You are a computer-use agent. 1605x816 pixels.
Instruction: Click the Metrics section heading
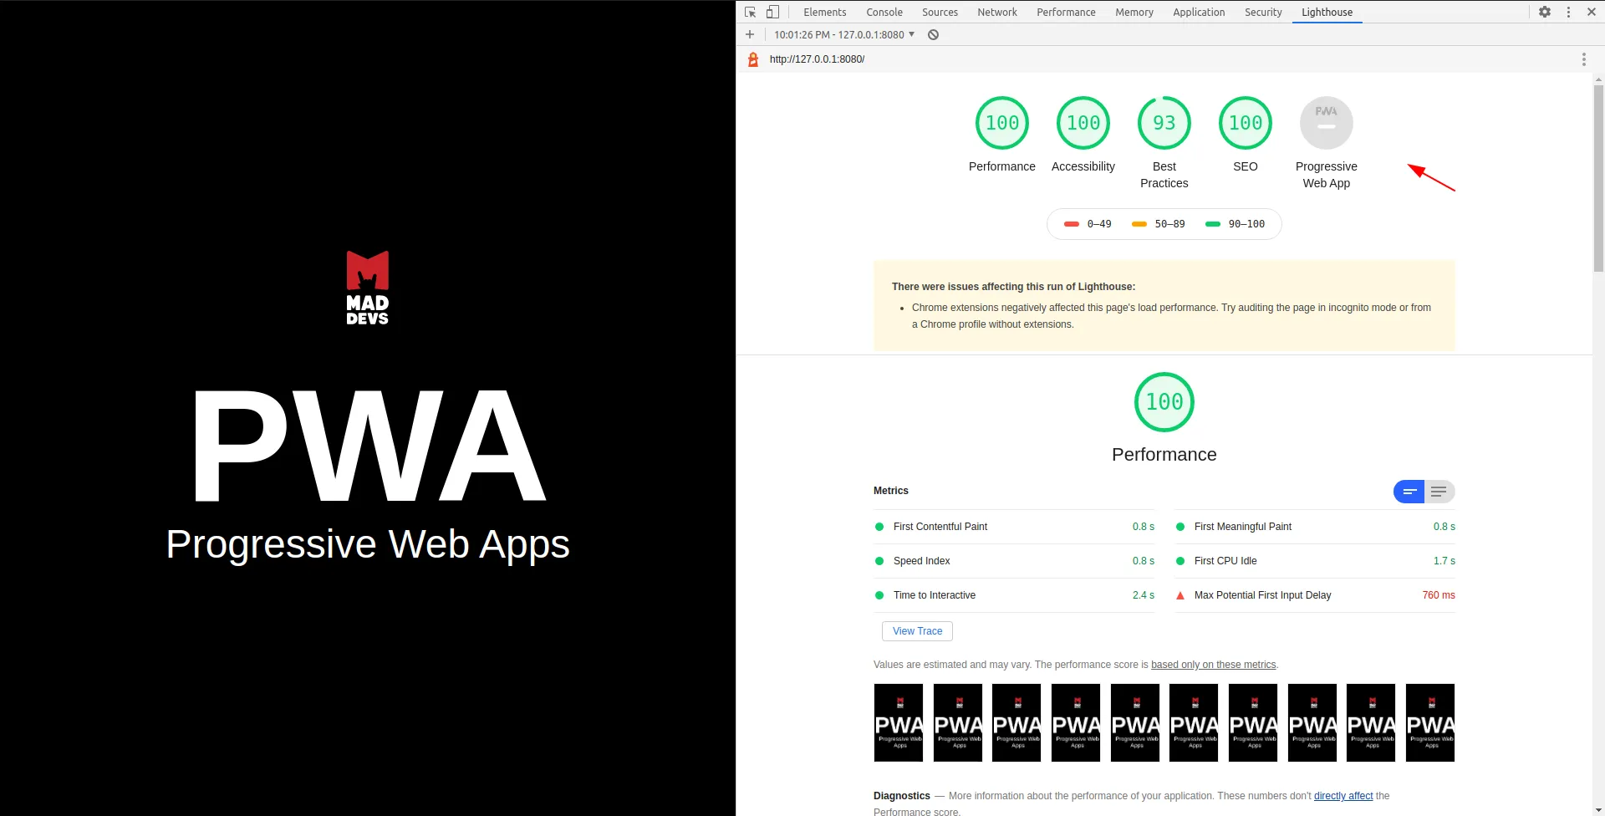click(891, 491)
